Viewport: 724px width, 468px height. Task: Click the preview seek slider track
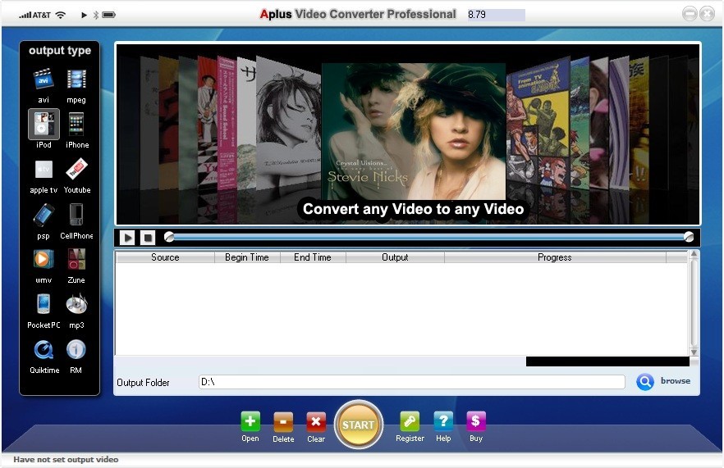pos(427,237)
